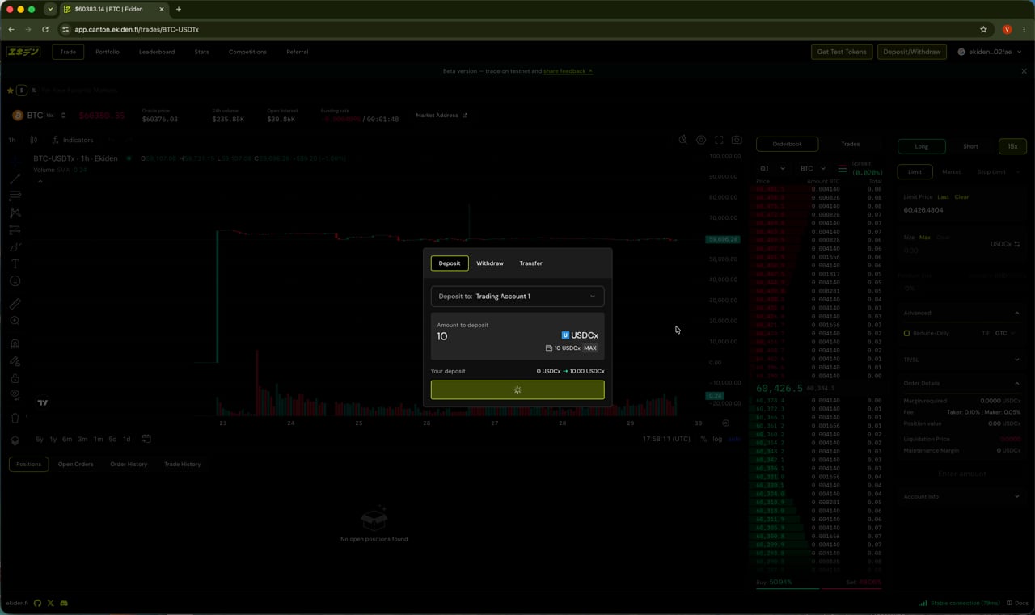Click the lock all drawings icon
This screenshot has width=1035, height=615.
point(15,378)
